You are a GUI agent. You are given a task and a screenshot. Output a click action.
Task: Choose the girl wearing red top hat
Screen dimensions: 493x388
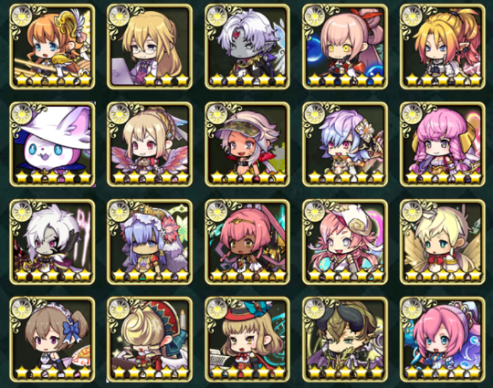(x=247, y=340)
